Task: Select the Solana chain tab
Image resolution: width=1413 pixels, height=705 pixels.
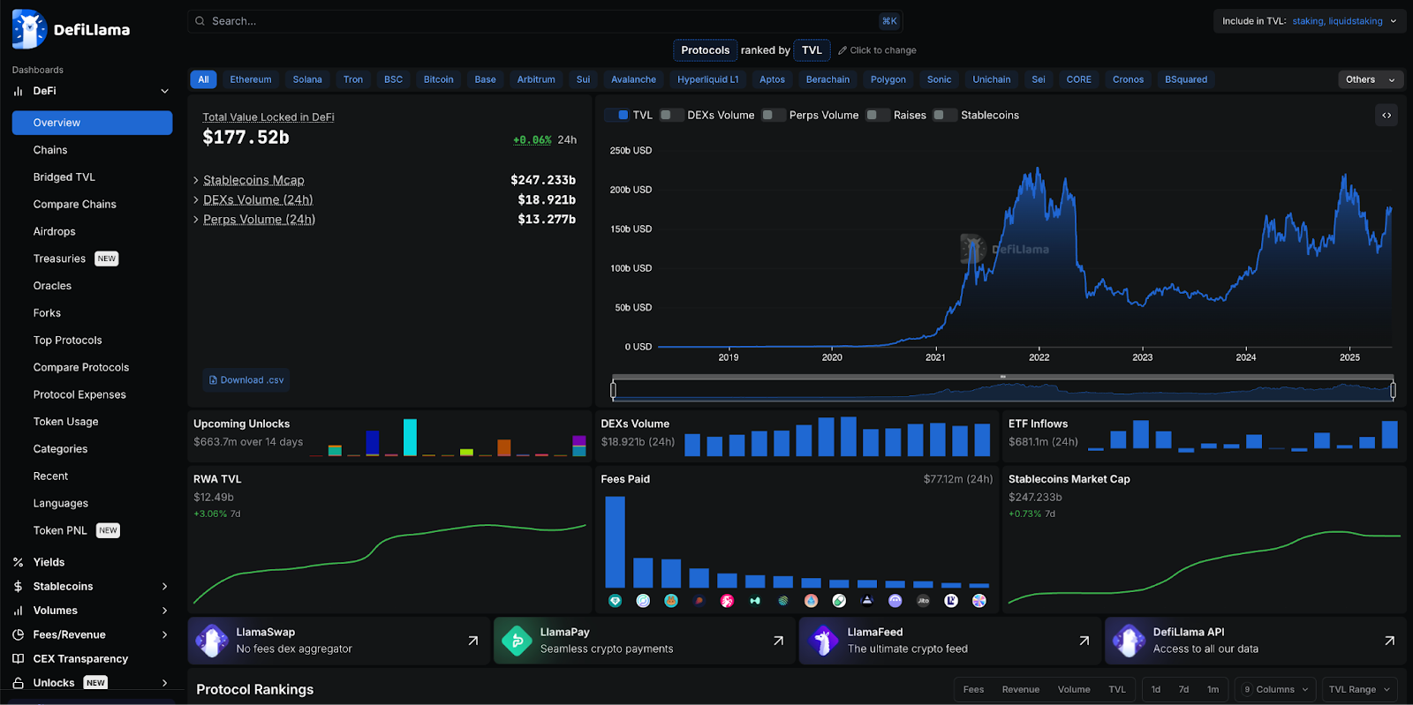Action: point(307,79)
